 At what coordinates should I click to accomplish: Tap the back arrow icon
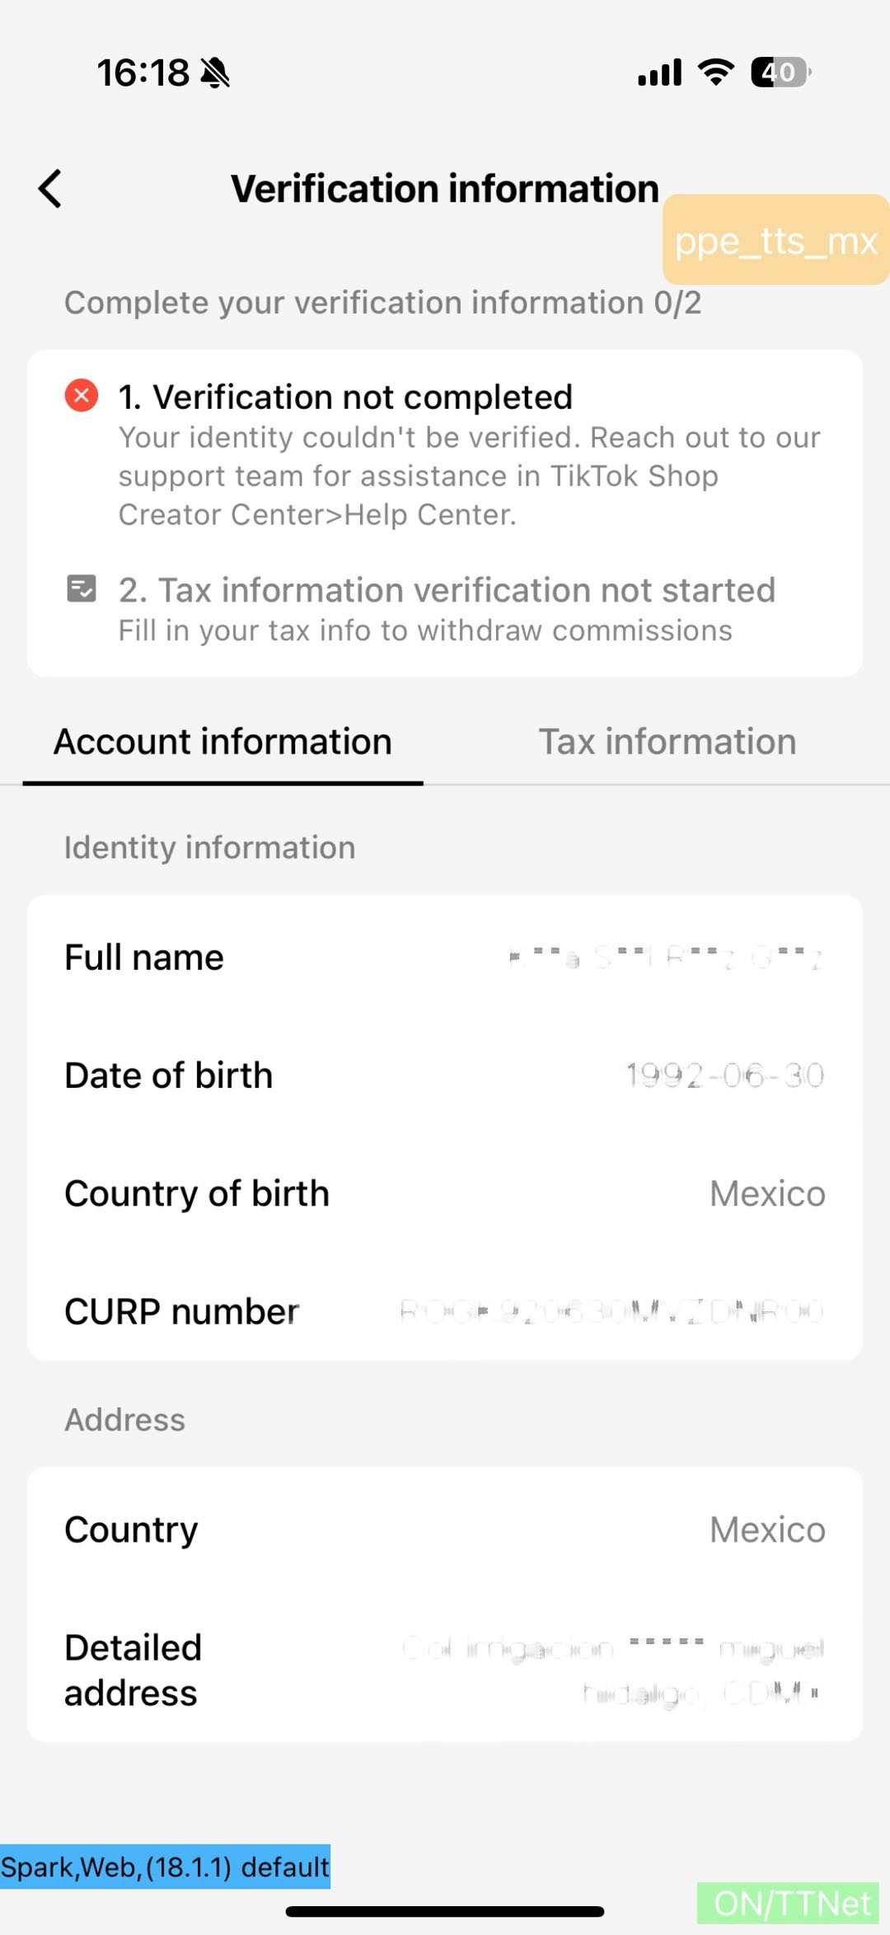point(51,189)
